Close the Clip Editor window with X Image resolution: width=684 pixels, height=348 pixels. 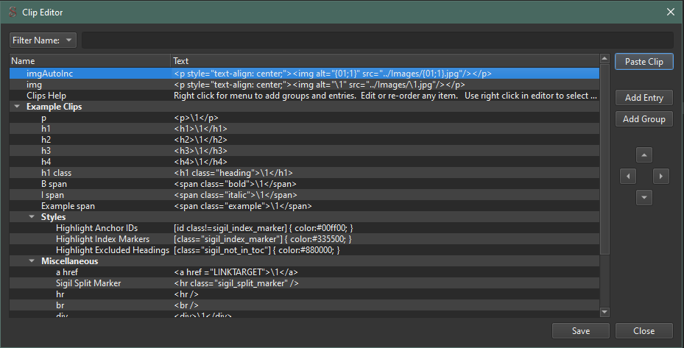pos(671,12)
